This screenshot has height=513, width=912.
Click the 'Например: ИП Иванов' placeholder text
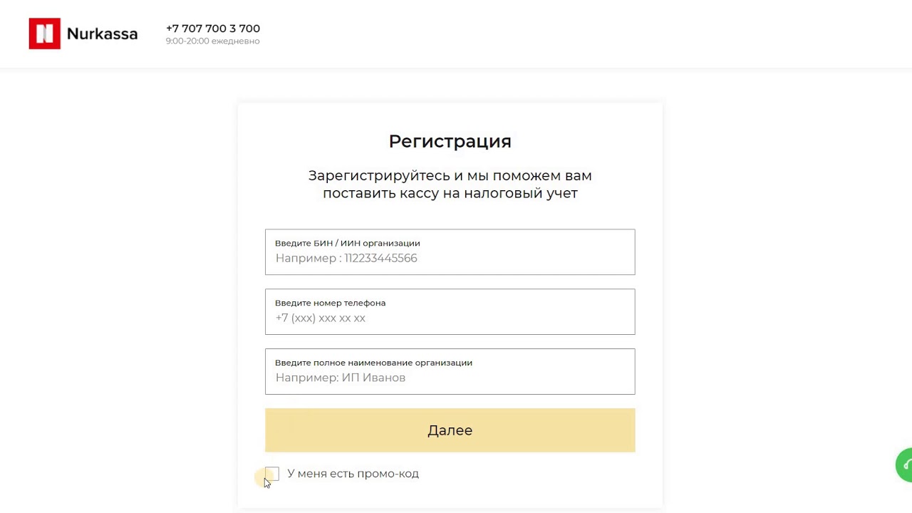coord(341,378)
